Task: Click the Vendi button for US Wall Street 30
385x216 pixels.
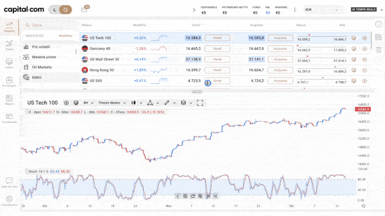Action: coord(217,59)
